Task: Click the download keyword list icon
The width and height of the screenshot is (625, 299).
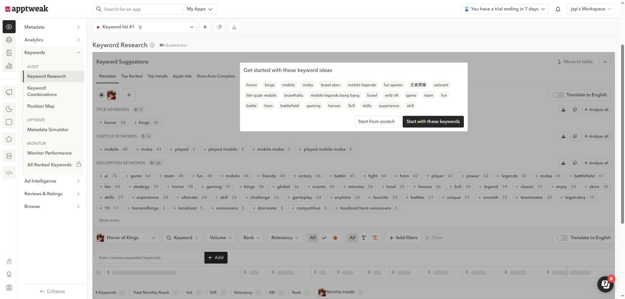Action: click(234, 27)
